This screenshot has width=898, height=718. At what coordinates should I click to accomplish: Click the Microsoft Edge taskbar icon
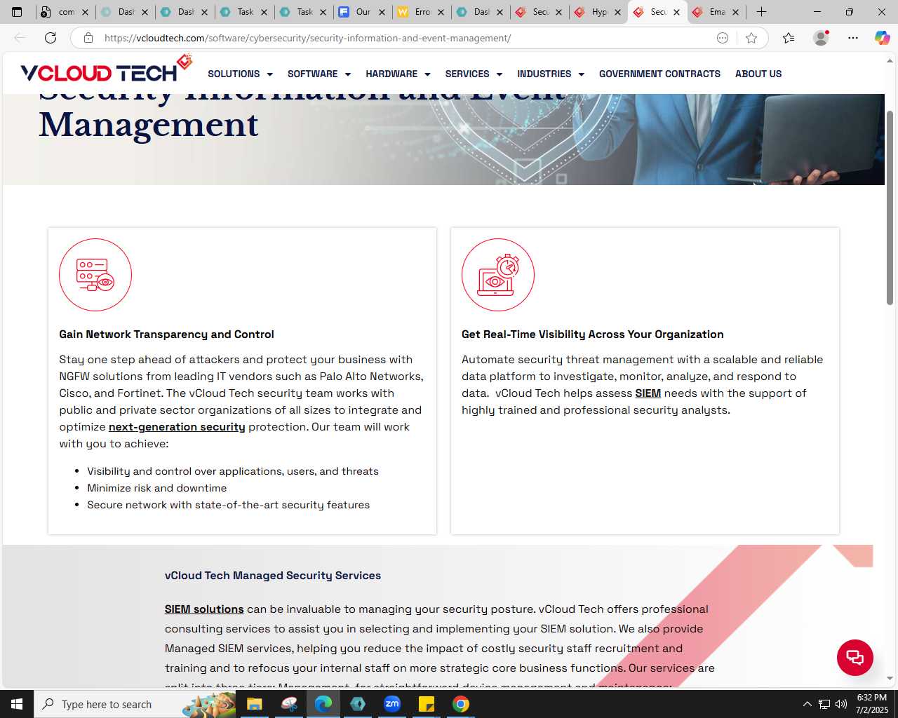tap(323, 704)
